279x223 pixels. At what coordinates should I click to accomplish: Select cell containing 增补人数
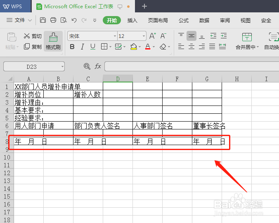(x=88, y=94)
